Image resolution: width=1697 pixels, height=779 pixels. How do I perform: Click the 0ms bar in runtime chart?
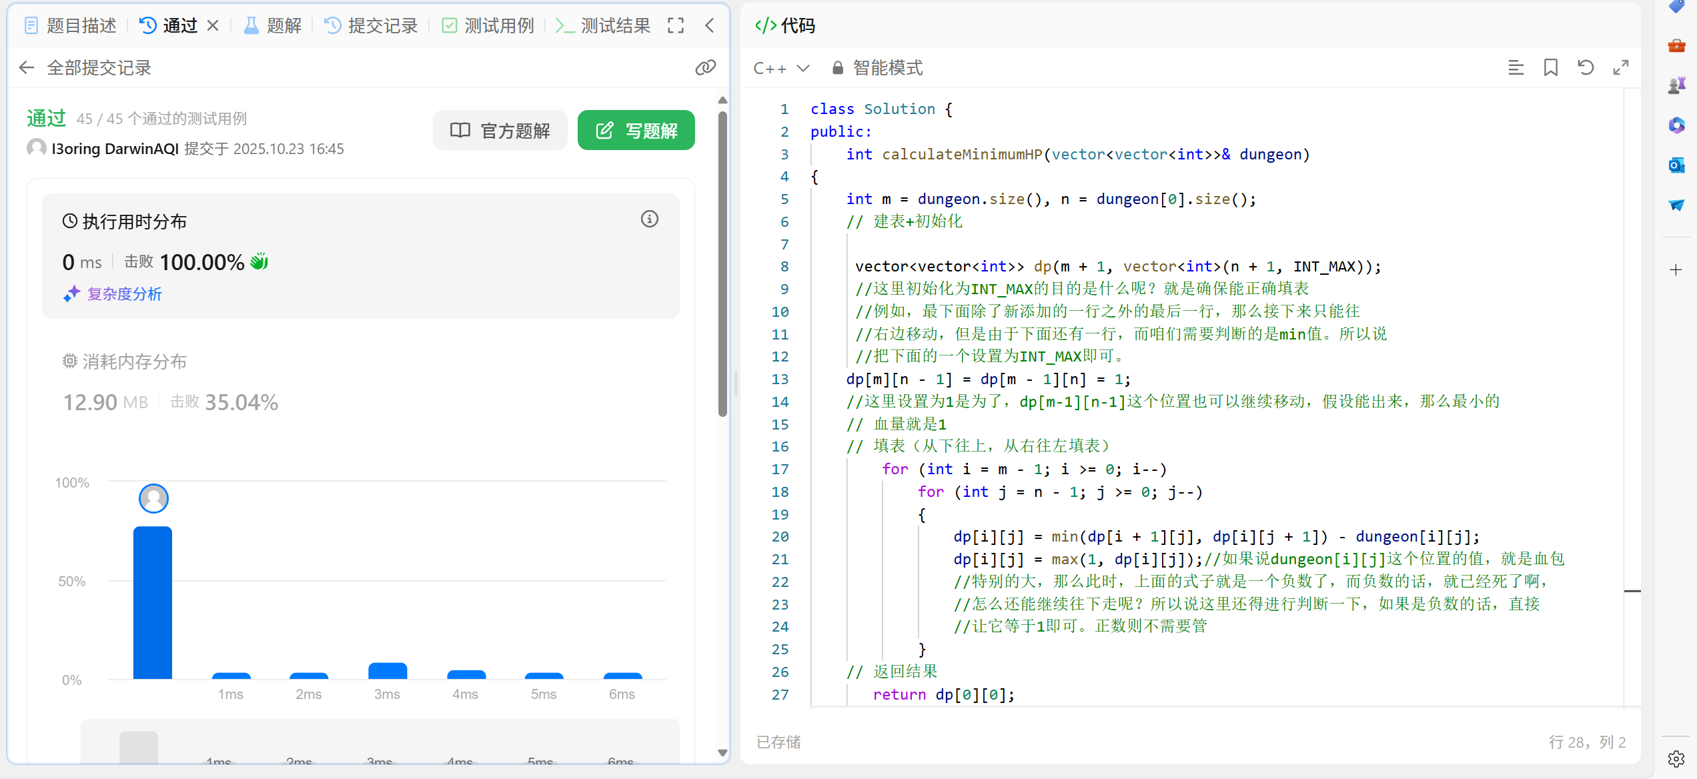point(153,602)
